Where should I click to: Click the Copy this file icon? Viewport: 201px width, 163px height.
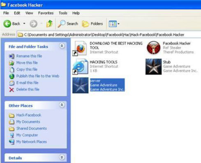(x=12, y=70)
